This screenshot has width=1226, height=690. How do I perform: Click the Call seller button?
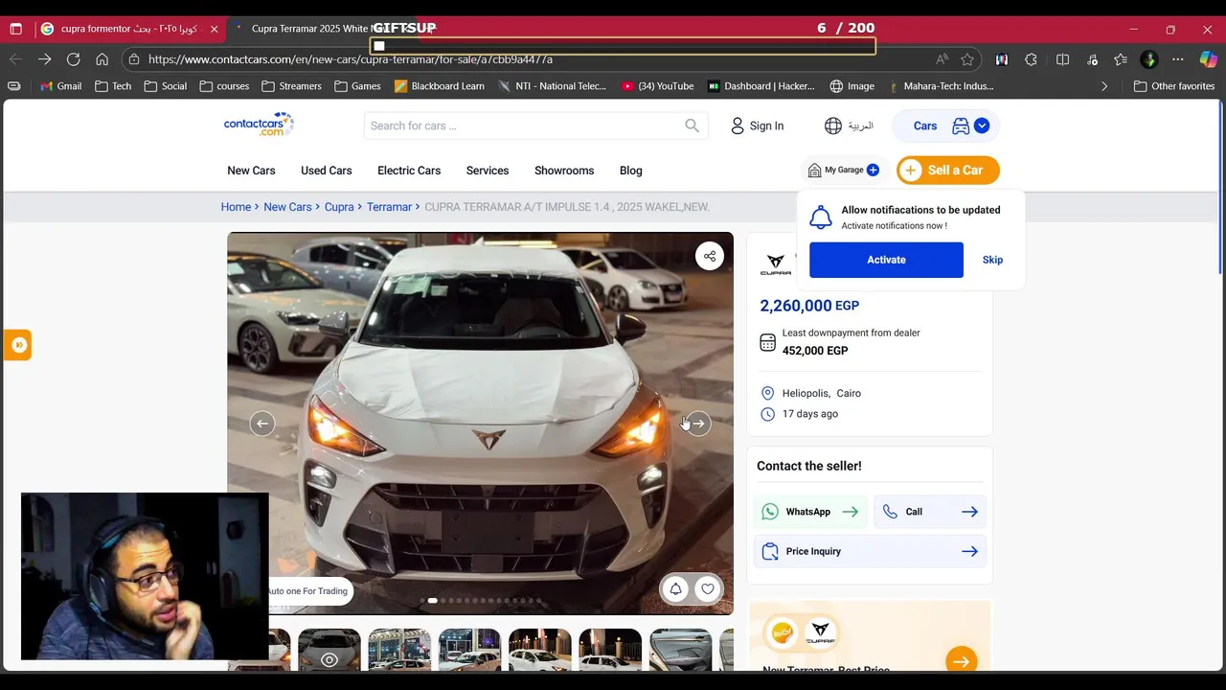930,512
